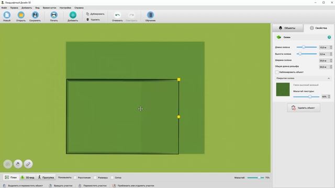The image size is (335, 188).
Task: Duplicate the selected object (Дублировать)
Action: (95, 14)
